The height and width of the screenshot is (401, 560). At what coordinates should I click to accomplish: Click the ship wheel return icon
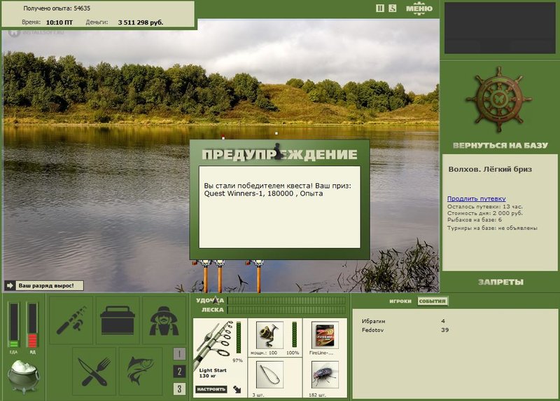pos(498,99)
